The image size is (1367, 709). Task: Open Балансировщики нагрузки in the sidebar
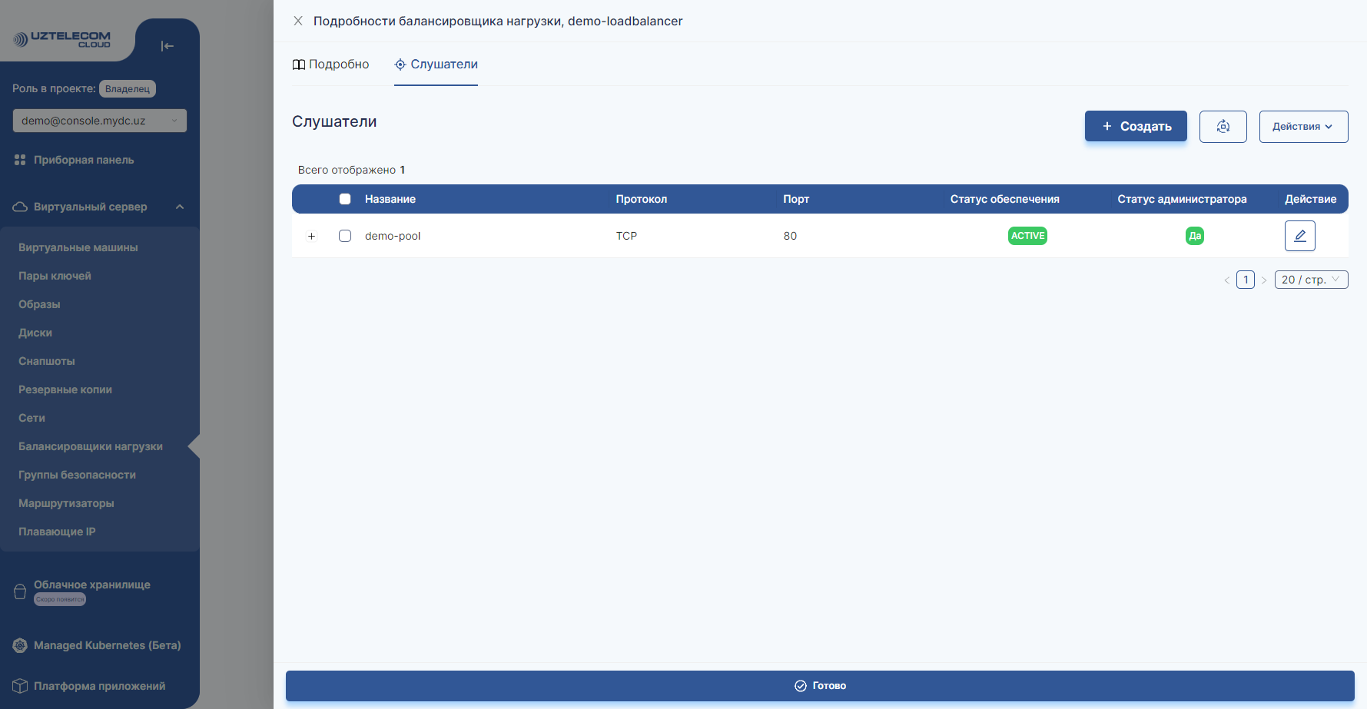(x=90, y=446)
